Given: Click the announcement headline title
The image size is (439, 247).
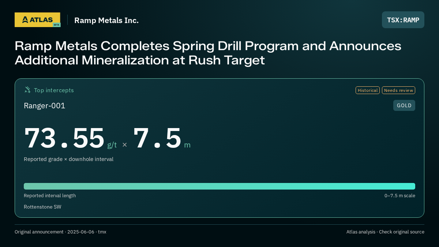Looking at the screenshot, I should point(208,53).
